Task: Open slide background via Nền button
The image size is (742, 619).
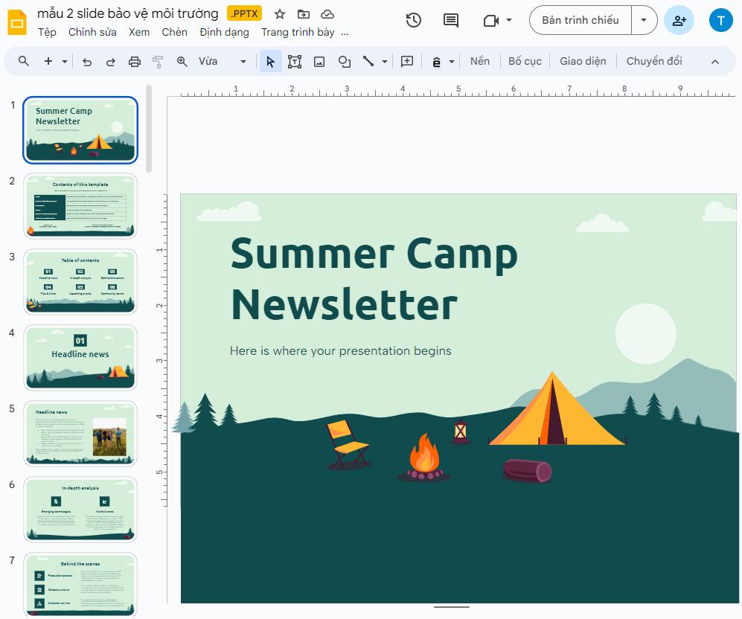Action: pos(480,61)
